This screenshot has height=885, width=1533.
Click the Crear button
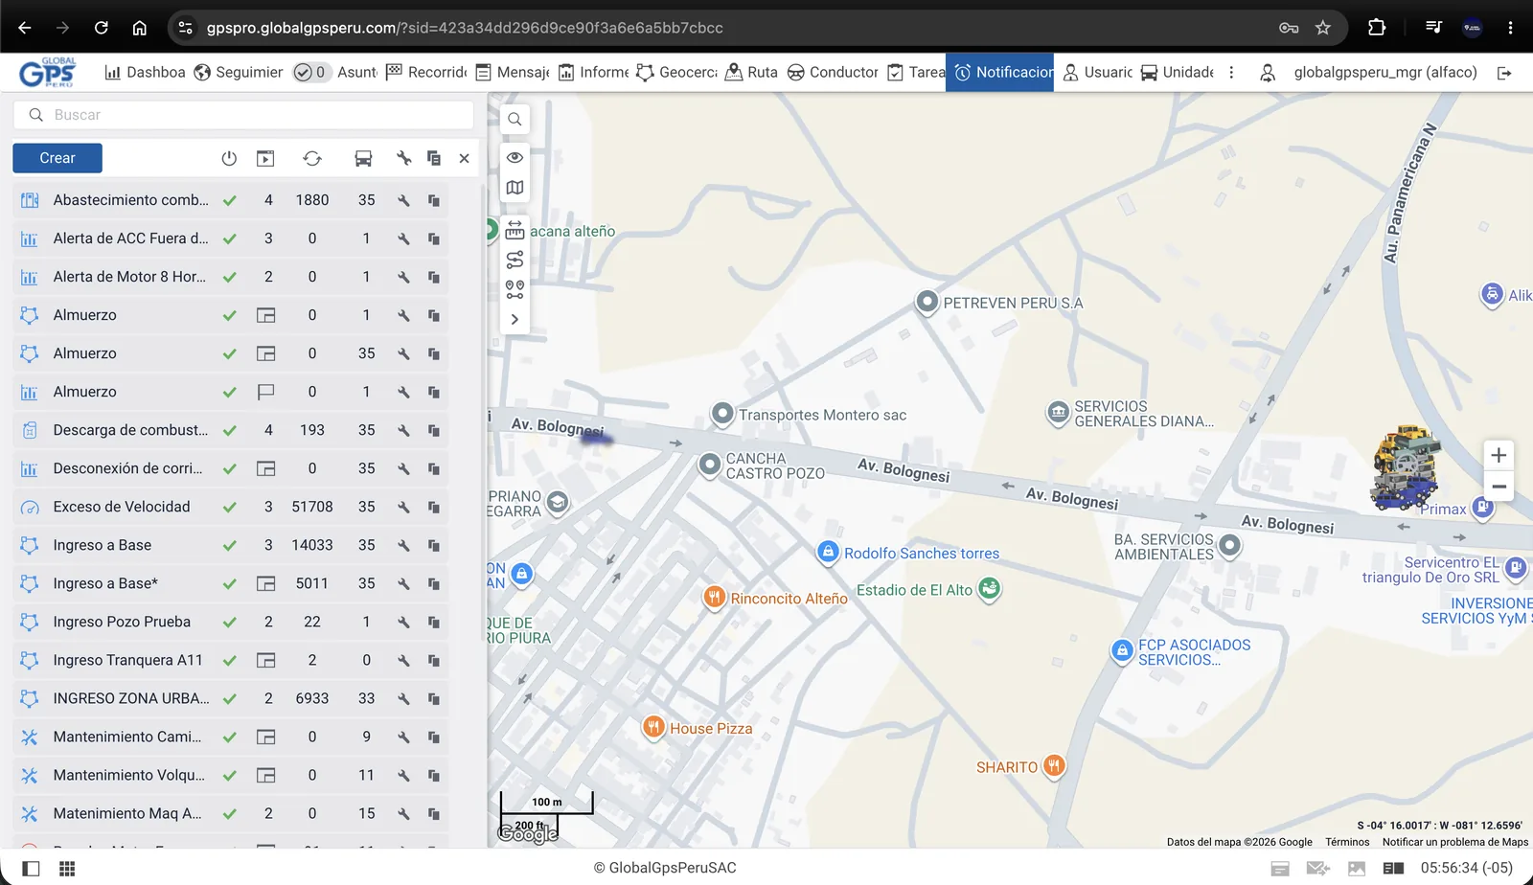[x=57, y=158]
